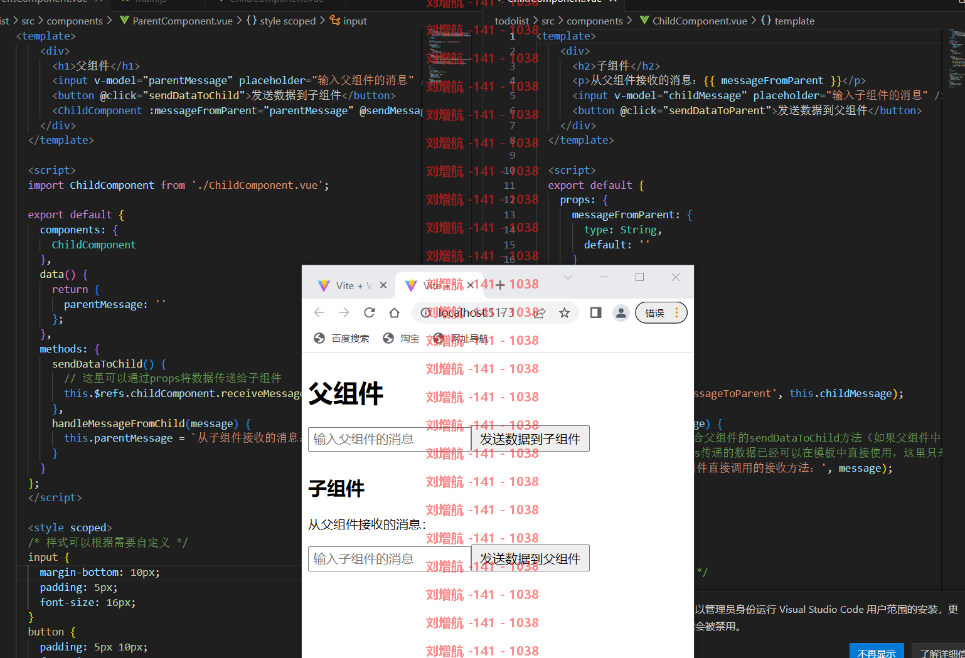This screenshot has height=658, width=965.
Task: Click 'type: String,' in right editor
Action: click(x=623, y=230)
